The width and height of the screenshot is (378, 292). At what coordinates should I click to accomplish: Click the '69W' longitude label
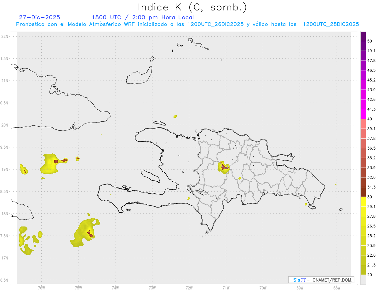click(300, 287)
